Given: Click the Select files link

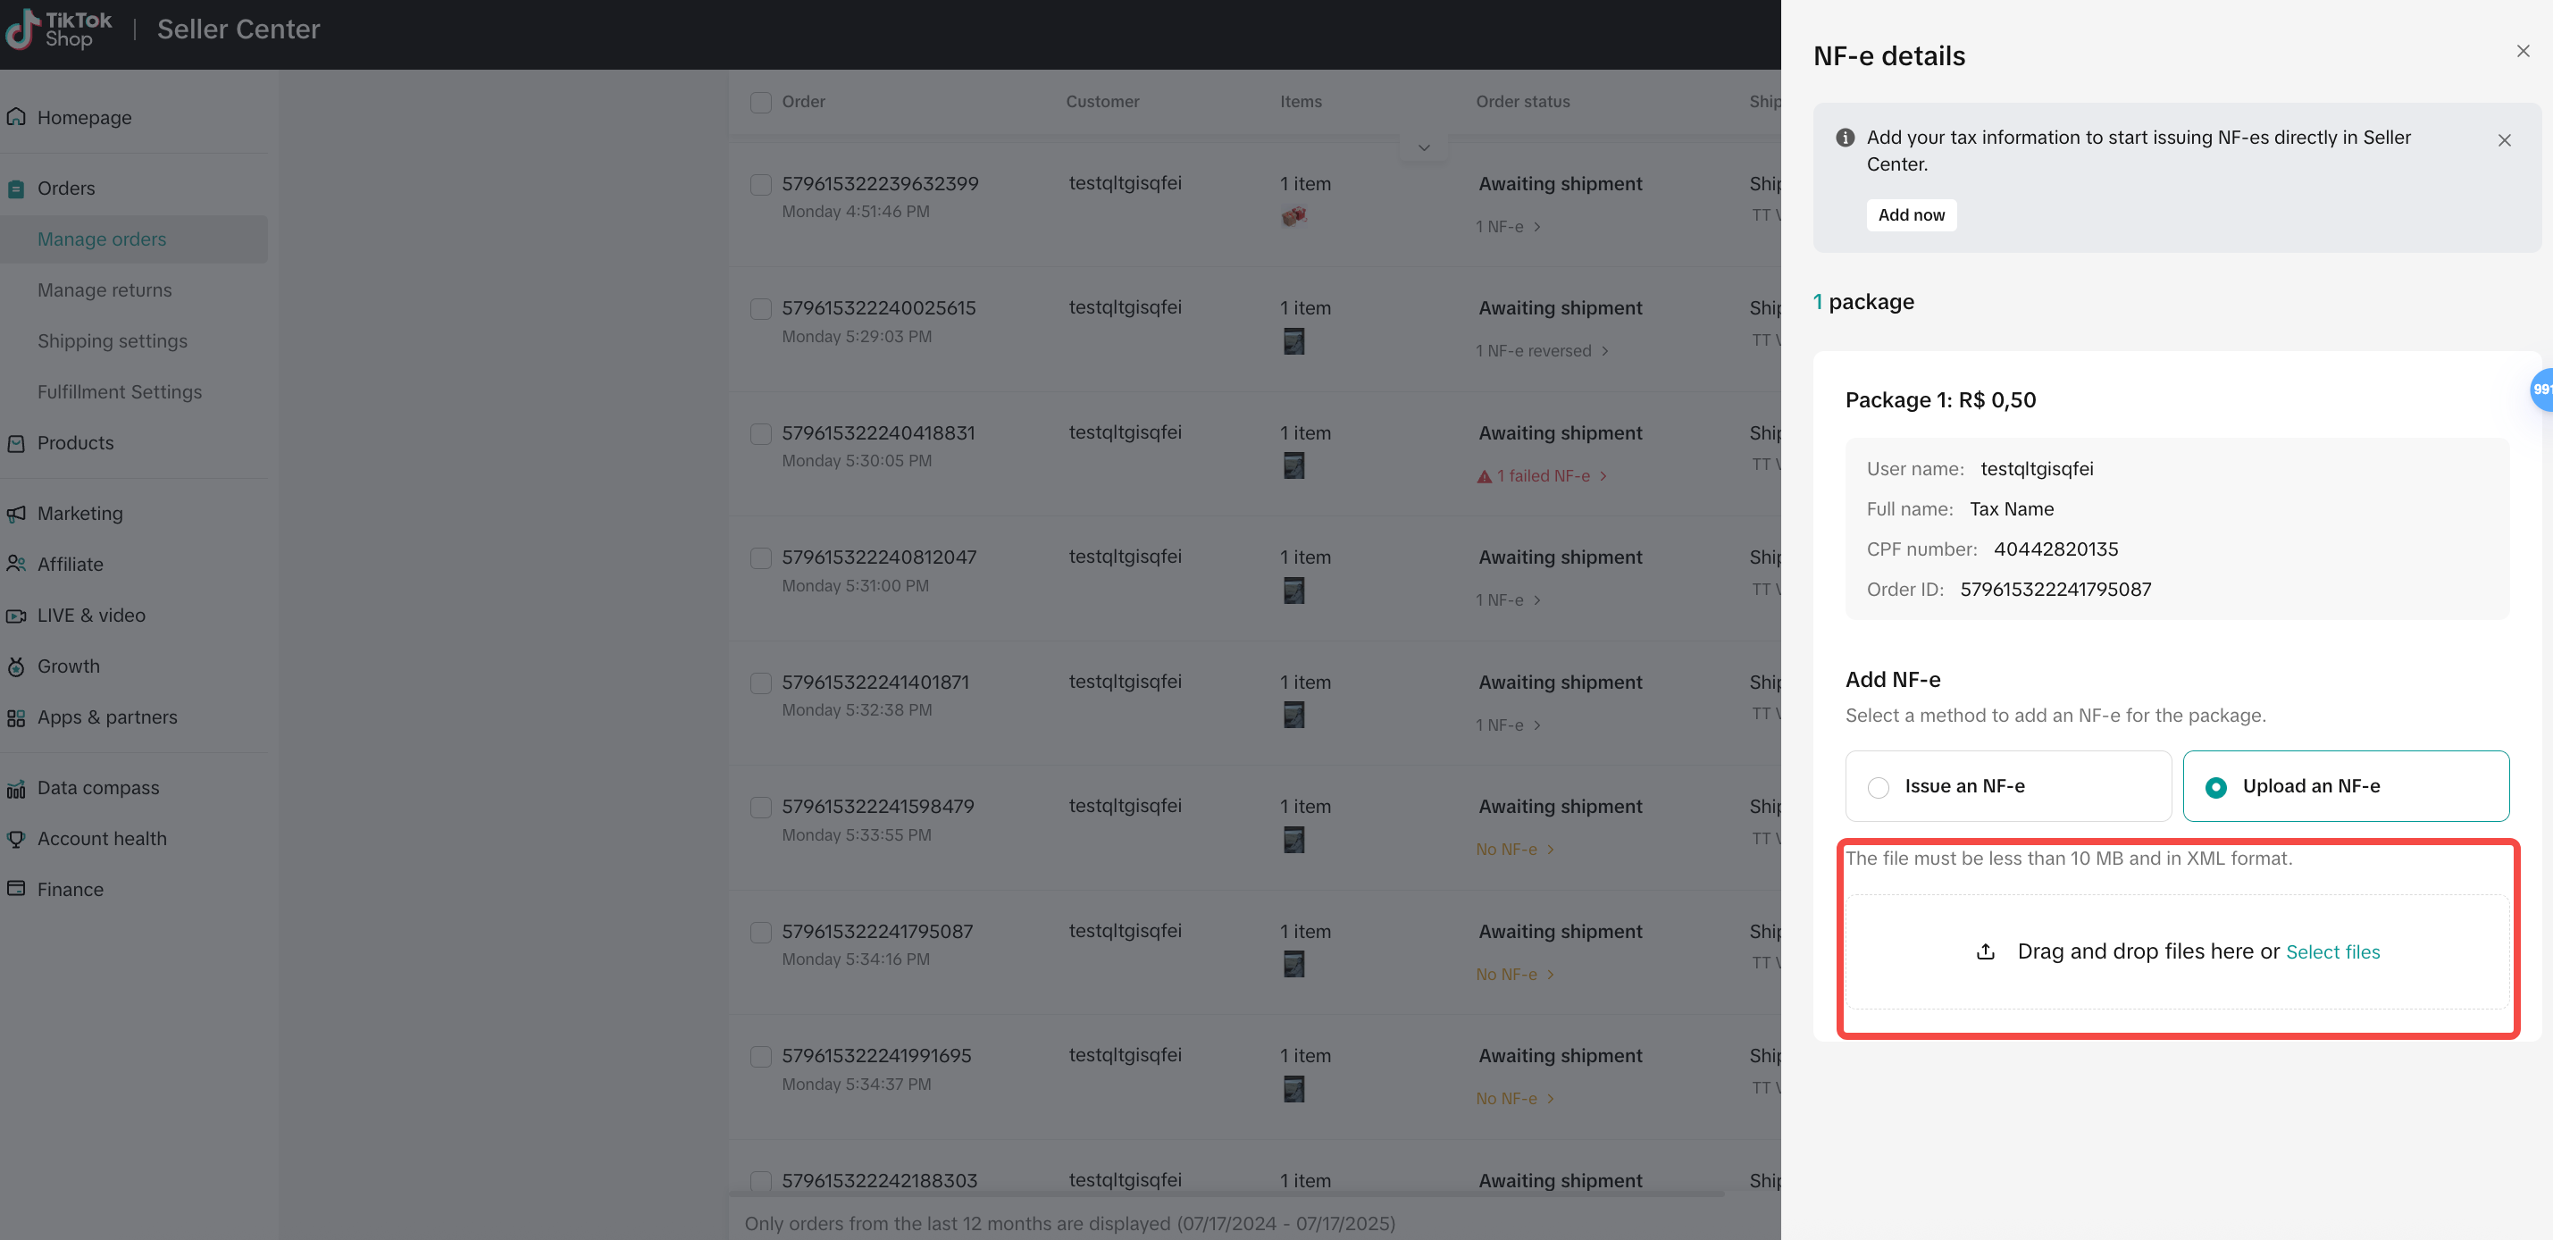Looking at the screenshot, I should pos(2332,951).
